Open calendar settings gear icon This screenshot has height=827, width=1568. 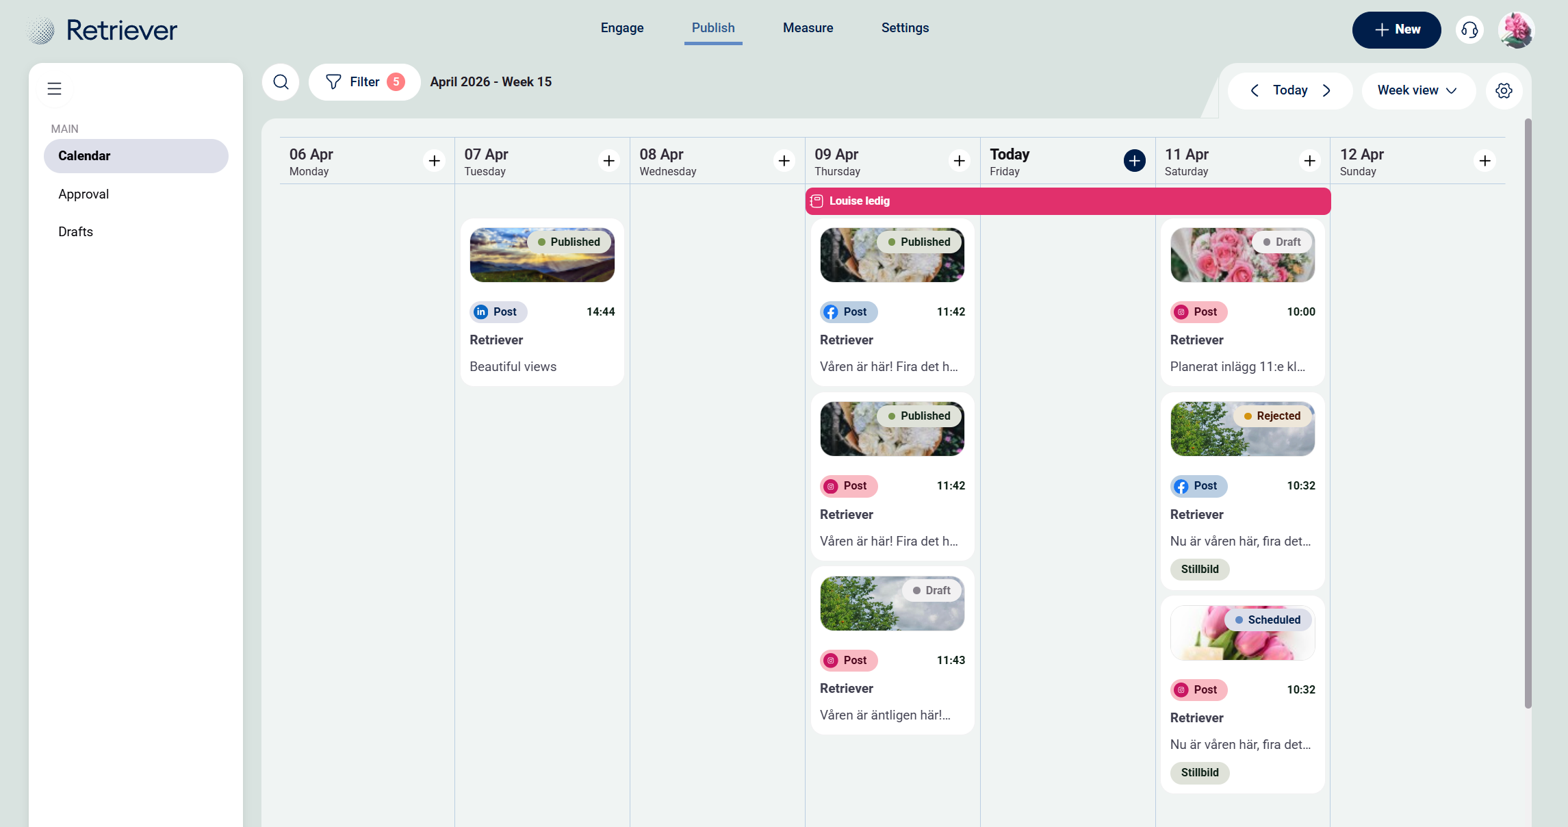coord(1504,90)
